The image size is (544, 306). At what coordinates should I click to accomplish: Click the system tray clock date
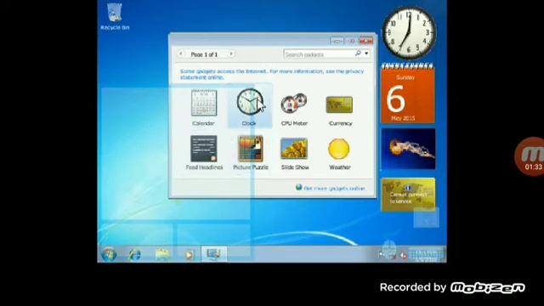coord(426,255)
